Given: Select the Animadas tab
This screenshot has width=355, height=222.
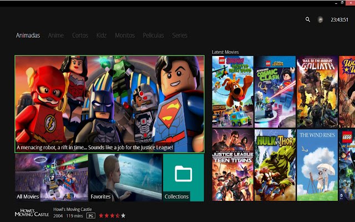Looking at the screenshot, I should (28, 36).
